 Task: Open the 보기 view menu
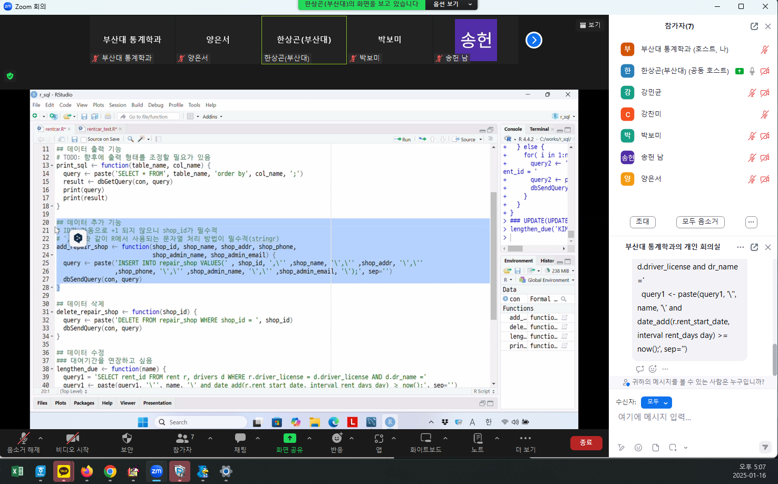click(x=590, y=25)
